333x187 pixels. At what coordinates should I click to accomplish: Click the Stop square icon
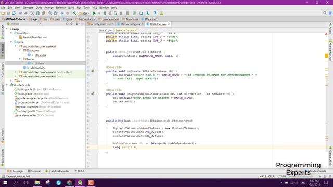point(121,13)
